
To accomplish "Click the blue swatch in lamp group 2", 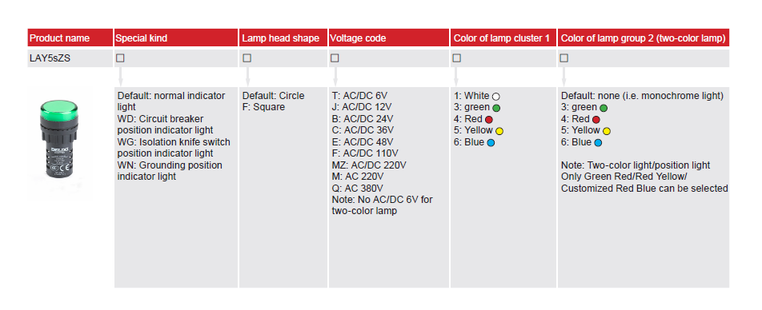I will (x=598, y=143).
